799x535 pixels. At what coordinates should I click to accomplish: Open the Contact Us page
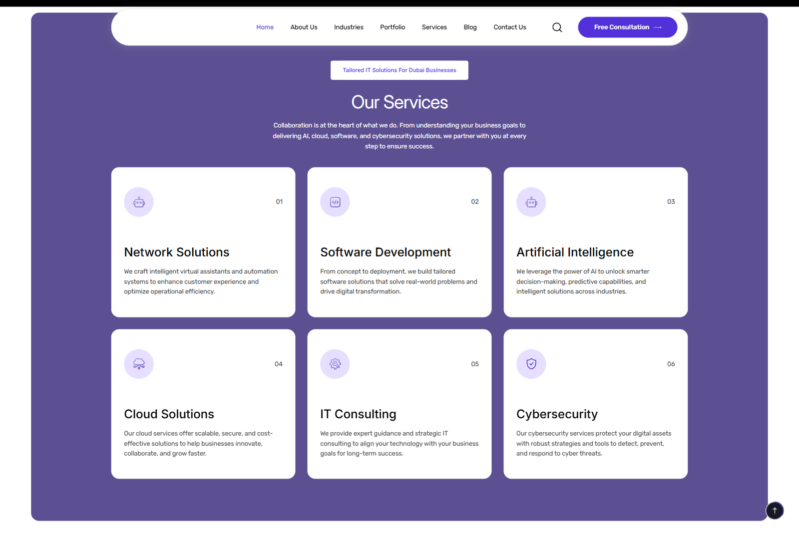pyautogui.click(x=509, y=27)
